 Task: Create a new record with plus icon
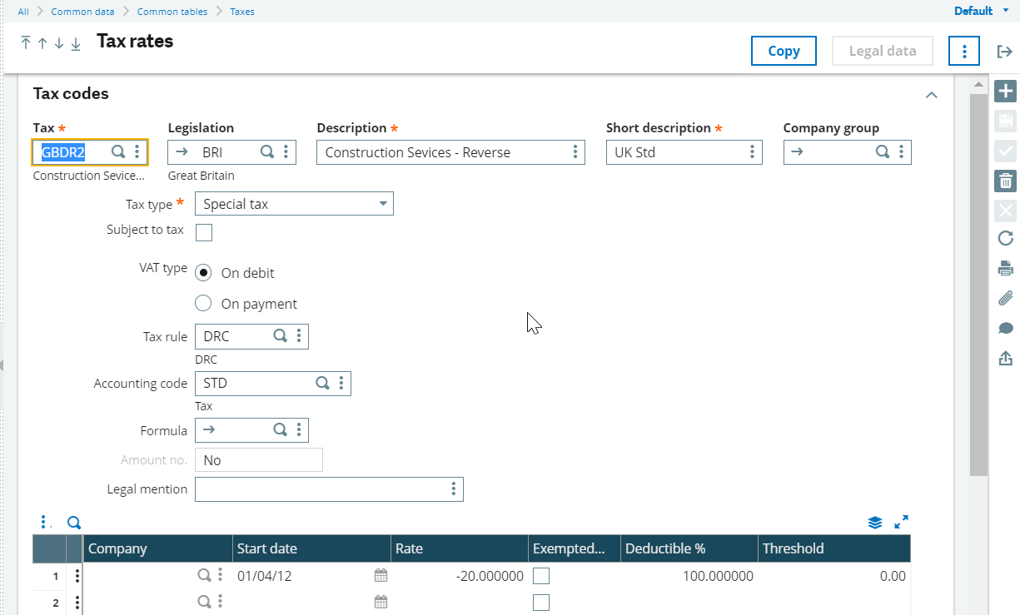1005,92
